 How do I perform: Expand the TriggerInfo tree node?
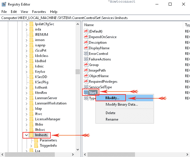pos(31,146)
